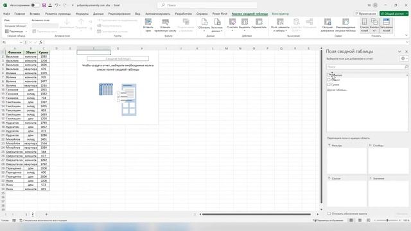Viewport: 411px width, 231px height.
Task: Click the Столбцы columns area
Action: point(388,160)
